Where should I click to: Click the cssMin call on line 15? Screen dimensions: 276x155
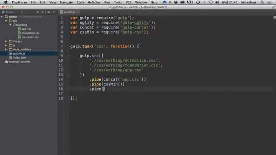(x=114, y=84)
